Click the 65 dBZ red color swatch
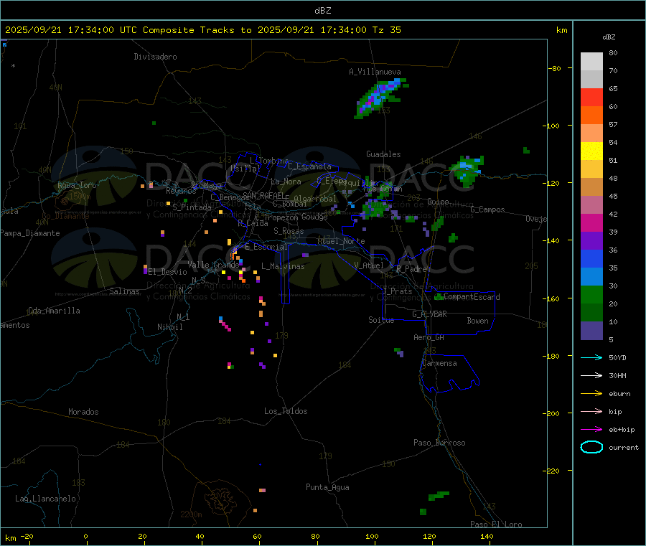 pyautogui.click(x=591, y=97)
